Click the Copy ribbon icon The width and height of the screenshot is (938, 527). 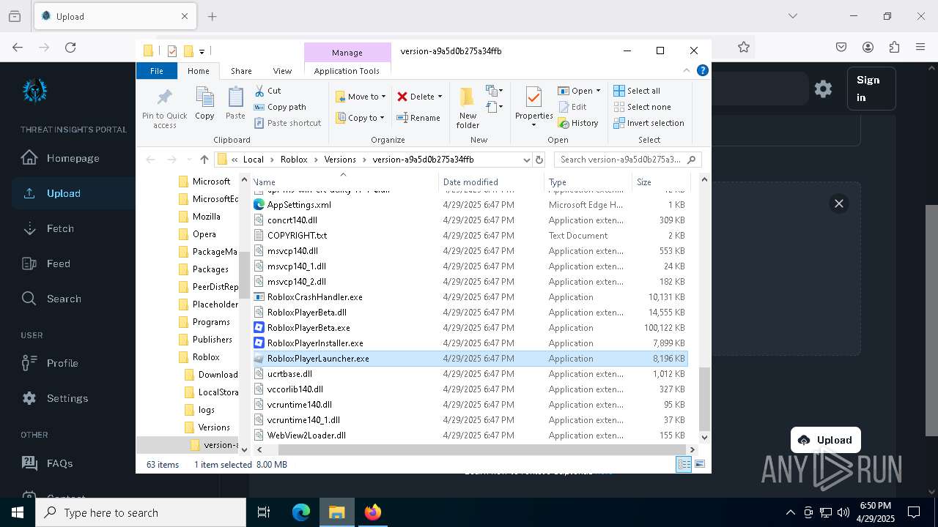click(204, 103)
